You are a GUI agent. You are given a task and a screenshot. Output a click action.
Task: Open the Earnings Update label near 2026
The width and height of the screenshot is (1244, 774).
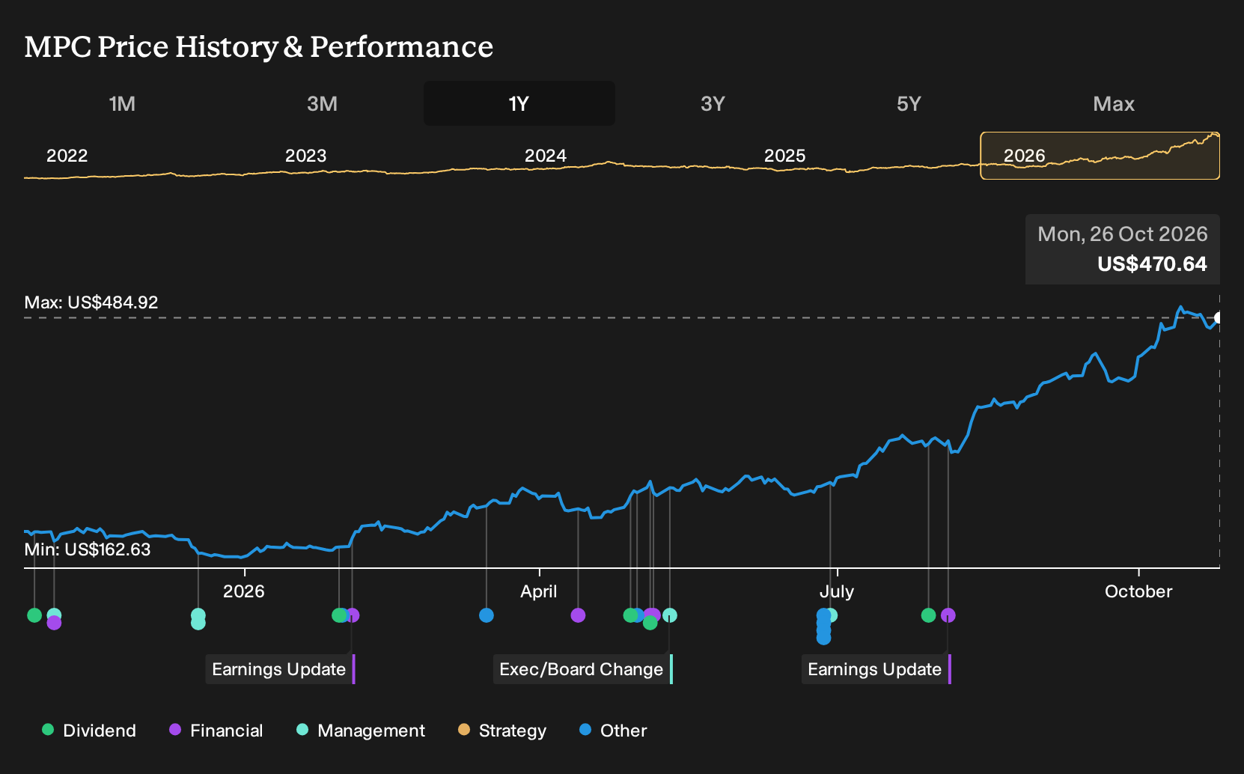coord(281,669)
